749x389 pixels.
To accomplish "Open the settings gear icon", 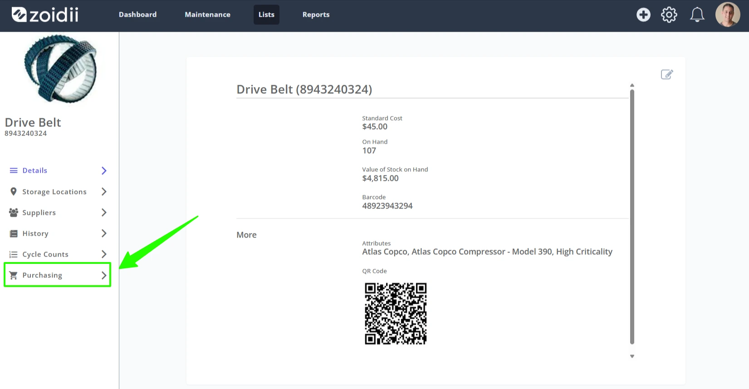I will (x=669, y=15).
